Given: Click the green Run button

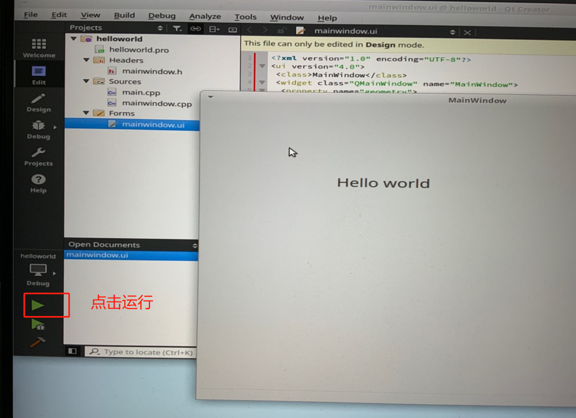Looking at the screenshot, I should tap(38, 305).
